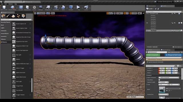Open the Levels dropdown menu
The height and width of the screenshot is (102, 183).
pyautogui.click(x=150, y=9)
